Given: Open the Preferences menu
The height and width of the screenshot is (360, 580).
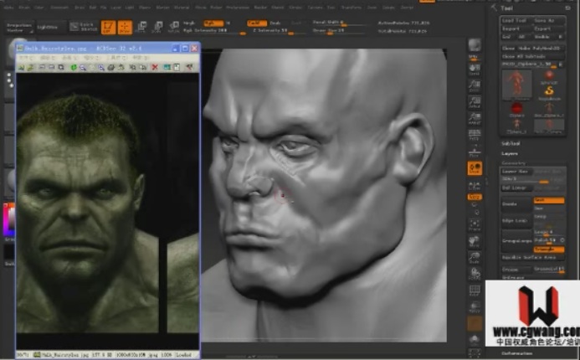Looking at the screenshot, I should 238,7.
